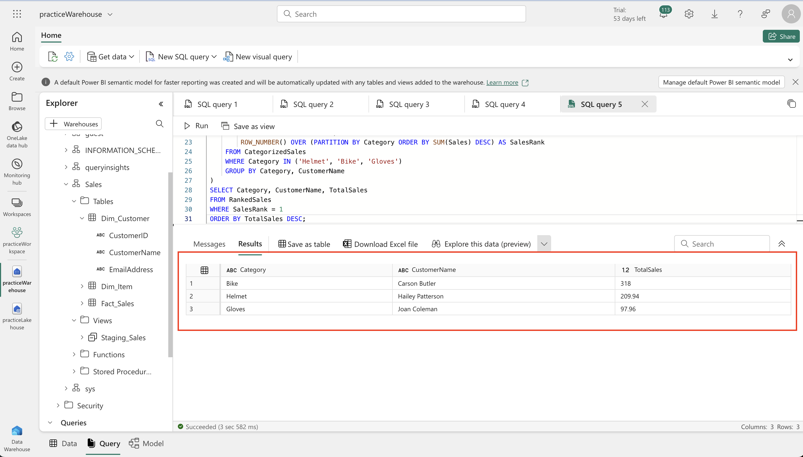Open the app launcher grid icon

[17, 14]
